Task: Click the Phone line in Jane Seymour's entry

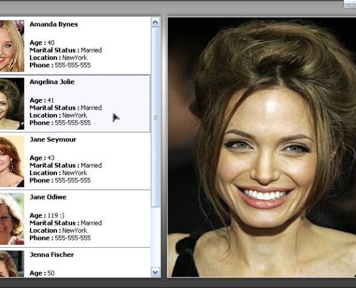Action: point(60,181)
